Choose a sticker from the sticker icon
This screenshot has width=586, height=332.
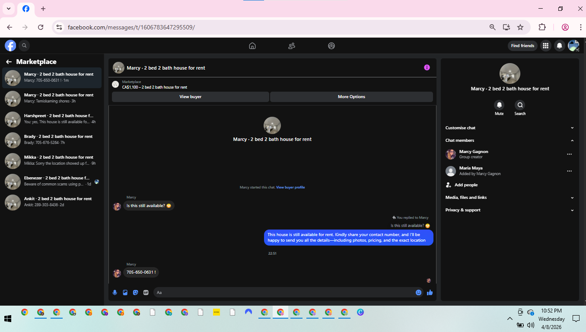click(136, 293)
